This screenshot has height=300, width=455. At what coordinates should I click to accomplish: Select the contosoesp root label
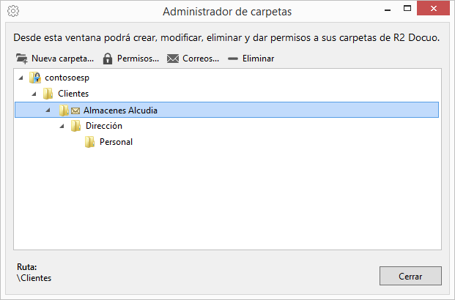(67, 78)
